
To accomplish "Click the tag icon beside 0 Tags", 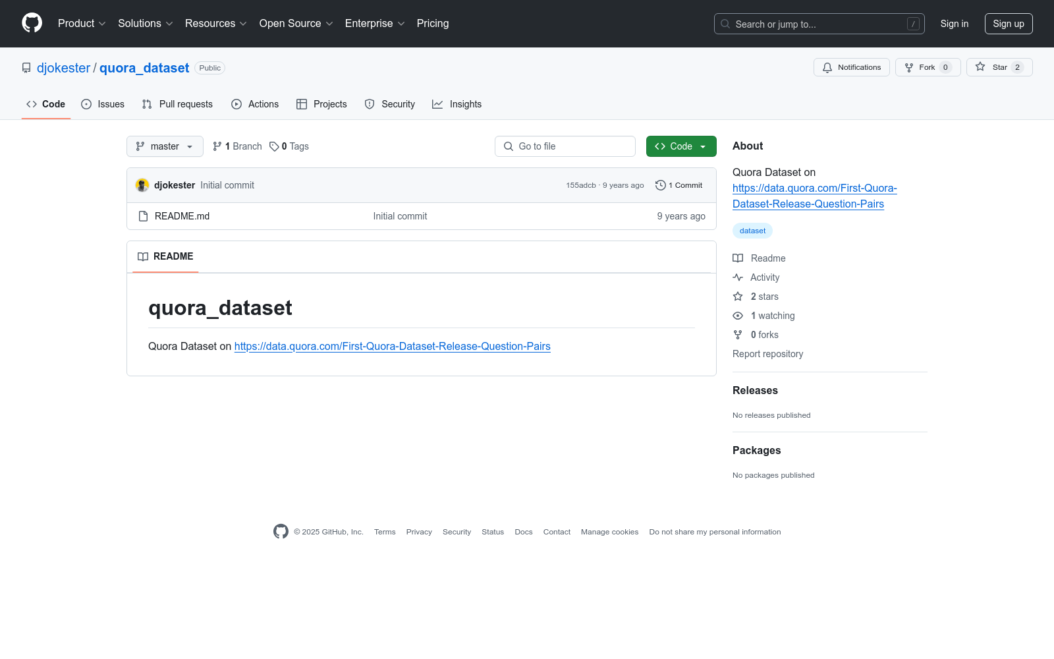I will tap(274, 146).
